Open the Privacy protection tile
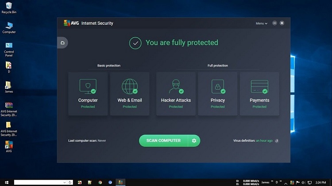Screen dimensions: 332x186 pos(217,94)
